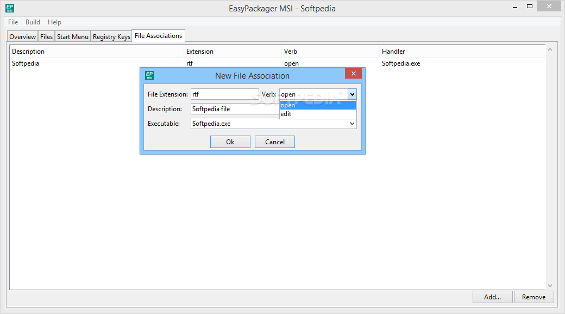Click the File Extension input field
Screen dimensions: 565x314
(224, 94)
